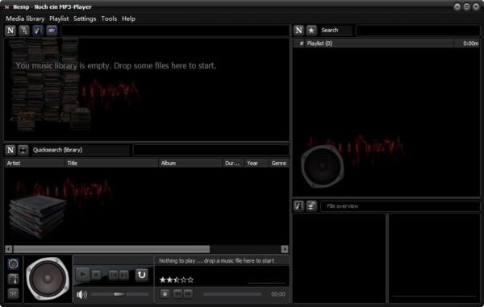Click the right arrow of horizontal scrollbar
The width and height of the screenshot is (484, 307).
[x=285, y=249]
